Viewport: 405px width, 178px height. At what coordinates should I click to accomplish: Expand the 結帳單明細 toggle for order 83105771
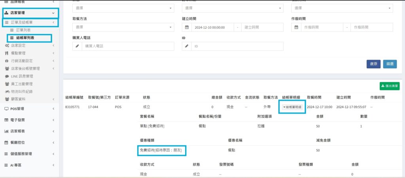[292, 107]
